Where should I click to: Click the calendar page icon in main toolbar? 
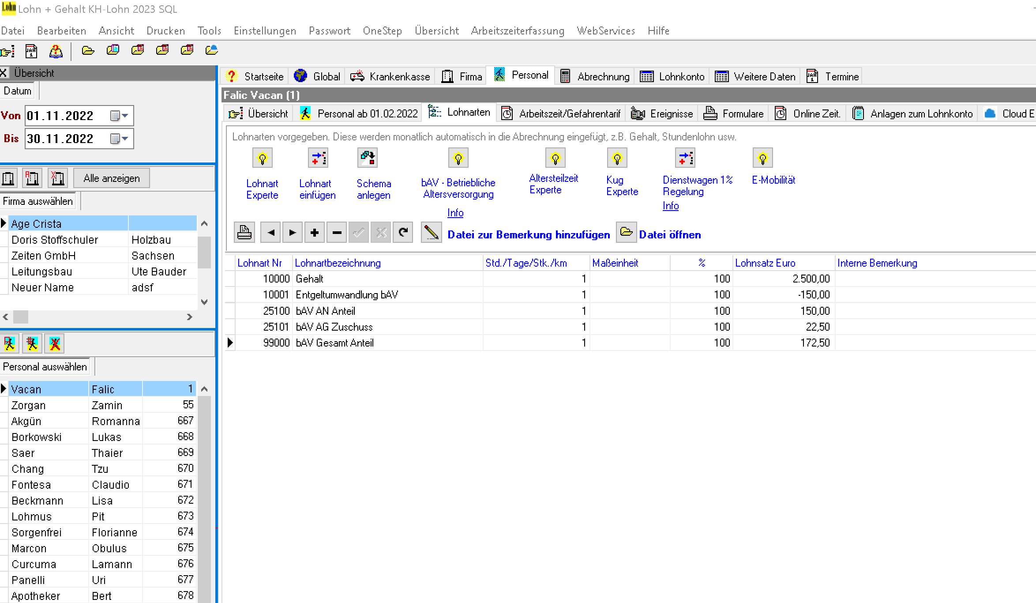pyautogui.click(x=31, y=51)
